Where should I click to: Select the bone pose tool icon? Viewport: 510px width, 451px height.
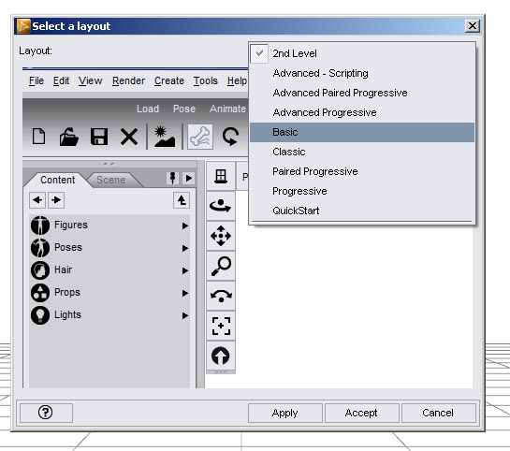[200, 137]
